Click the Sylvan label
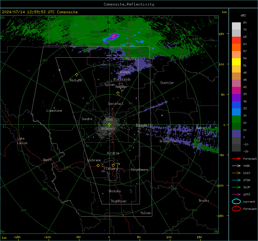258x241 pixels. (110, 85)
